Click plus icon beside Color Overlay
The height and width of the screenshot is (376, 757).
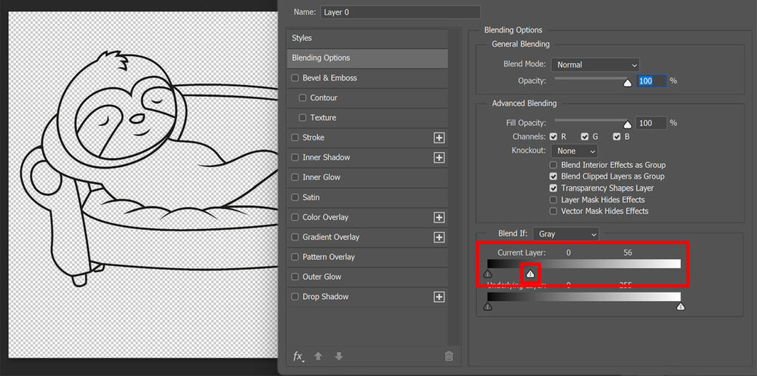tap(438, 217)
